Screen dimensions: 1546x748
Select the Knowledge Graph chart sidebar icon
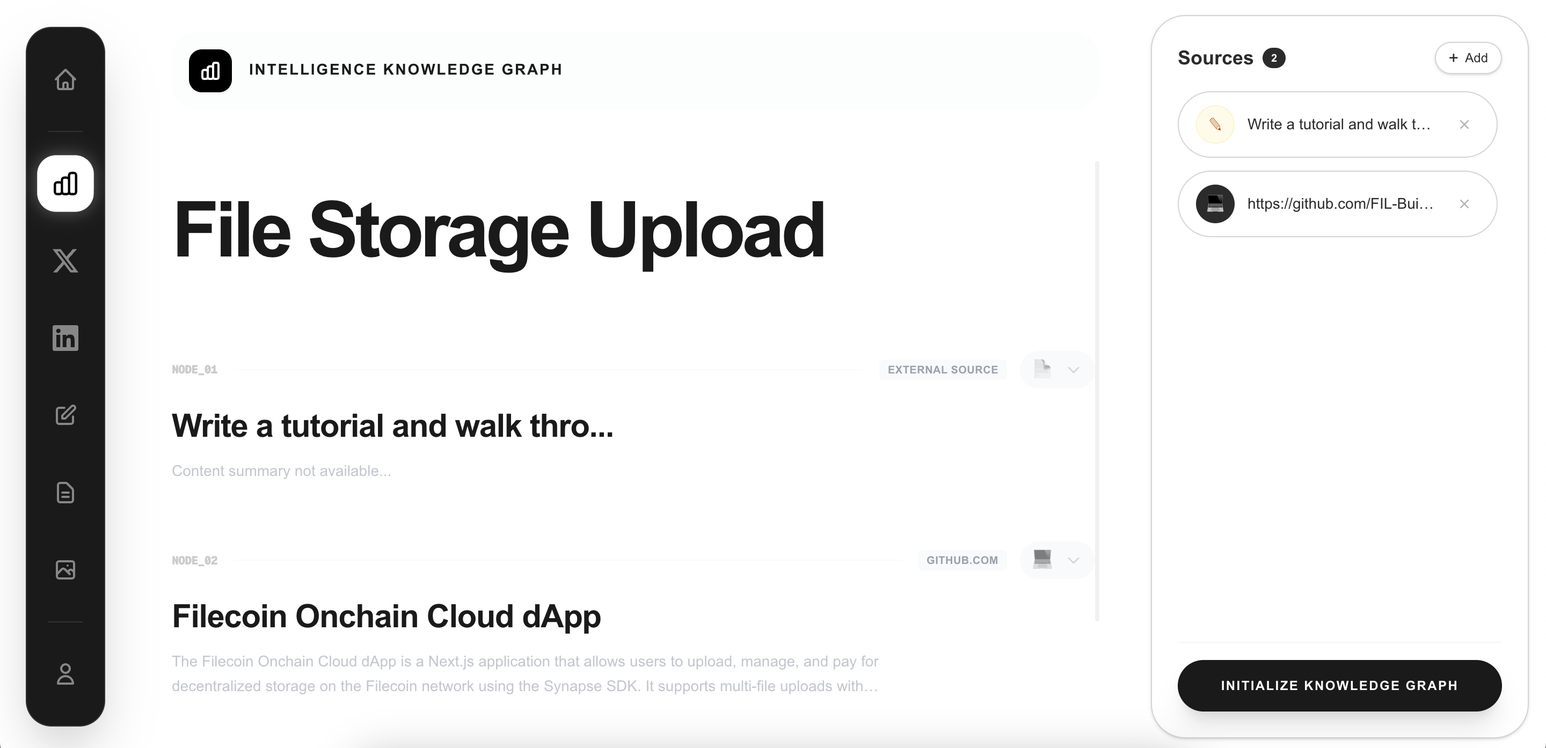coord(65,184)
